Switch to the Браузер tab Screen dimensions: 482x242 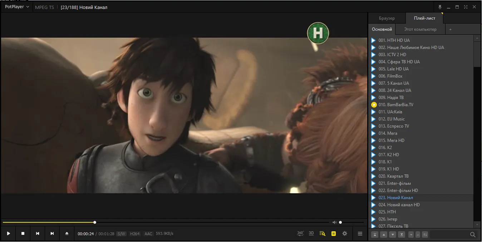click(x=387, y=18)
